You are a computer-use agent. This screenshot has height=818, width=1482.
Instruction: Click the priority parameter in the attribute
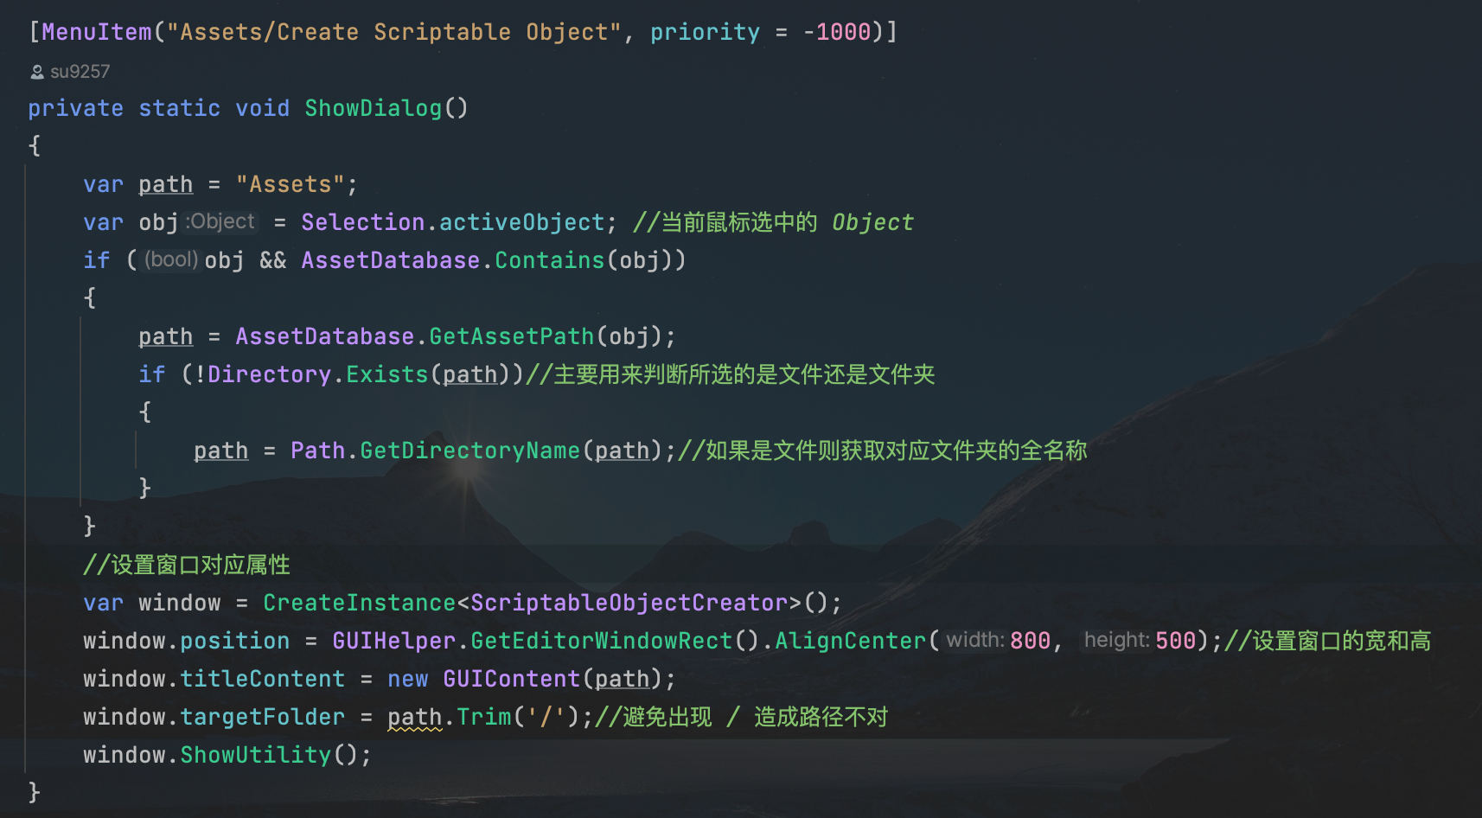pos(705,32)
